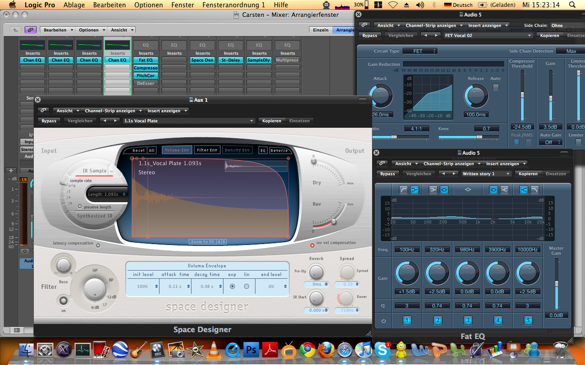Viewport: 585px width, 365px height.
Task: Click the Filter Reso knob
Action: [x=63, y=265]
